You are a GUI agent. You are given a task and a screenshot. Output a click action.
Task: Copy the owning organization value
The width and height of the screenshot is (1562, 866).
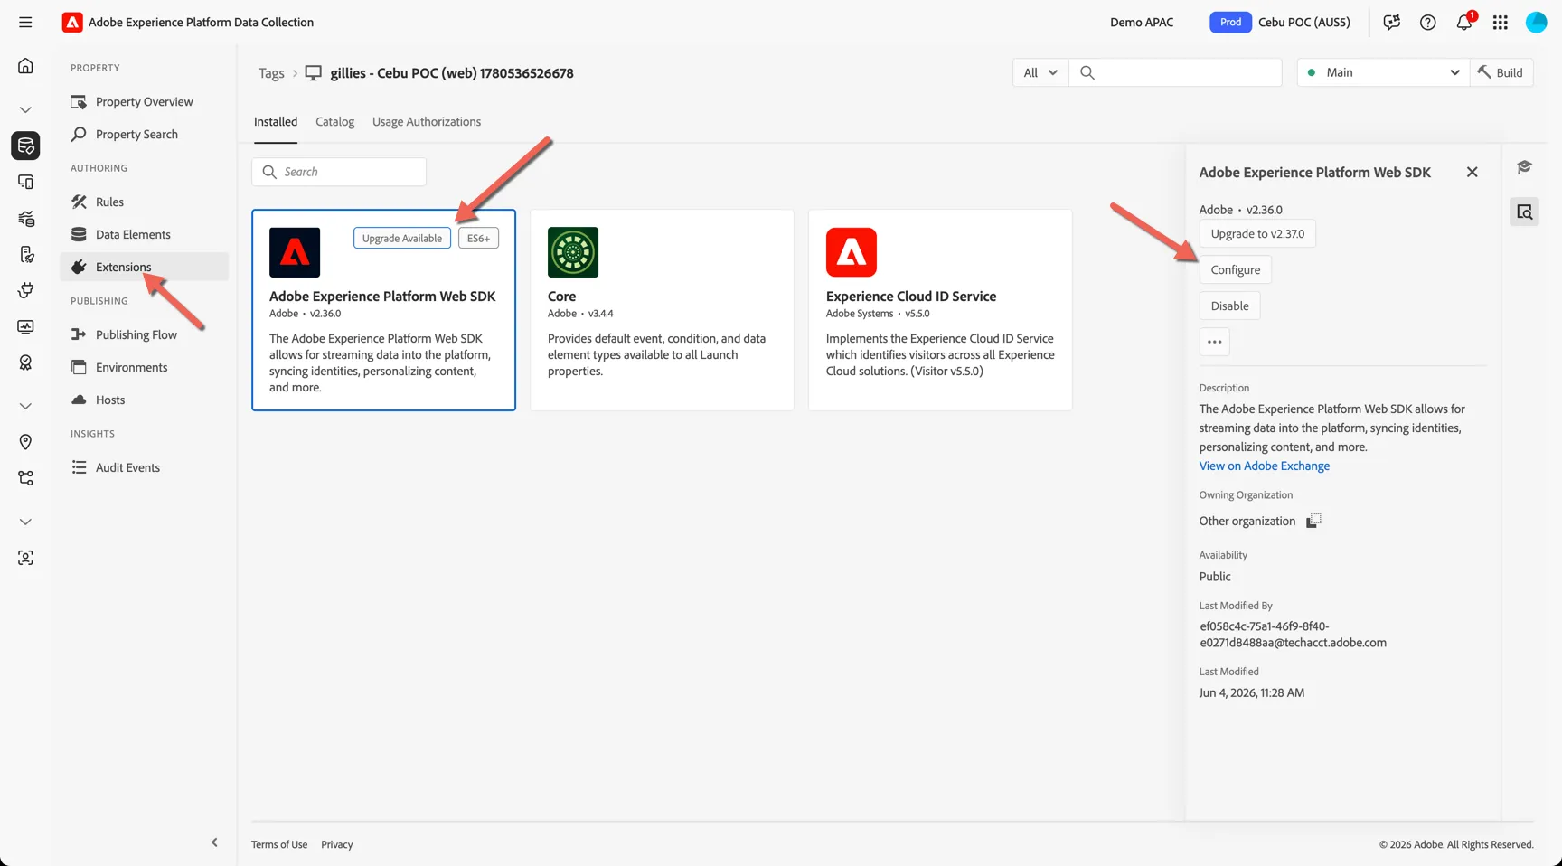(1313, 521)
